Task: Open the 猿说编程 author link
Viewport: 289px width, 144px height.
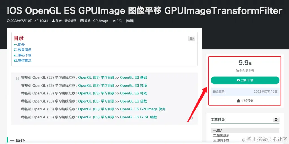Action: tap(70, 21)
